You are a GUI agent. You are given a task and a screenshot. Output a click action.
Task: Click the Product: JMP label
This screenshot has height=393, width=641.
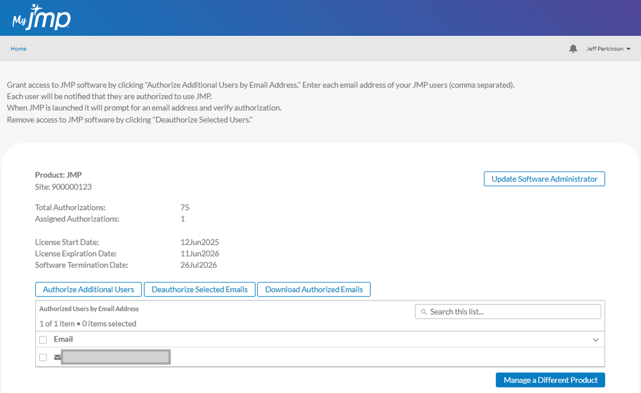(58, 175)
